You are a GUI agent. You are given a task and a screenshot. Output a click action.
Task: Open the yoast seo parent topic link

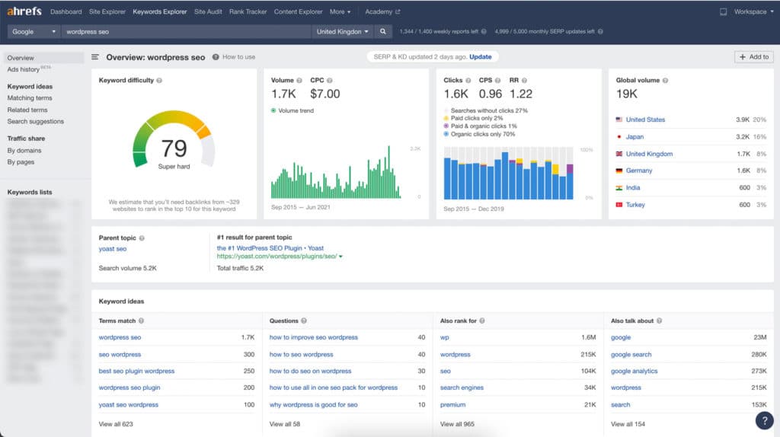pyautogui.click(x=113, y=249)
